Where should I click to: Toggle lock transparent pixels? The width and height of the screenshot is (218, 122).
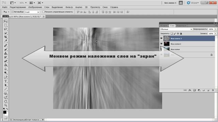[172, 34]
